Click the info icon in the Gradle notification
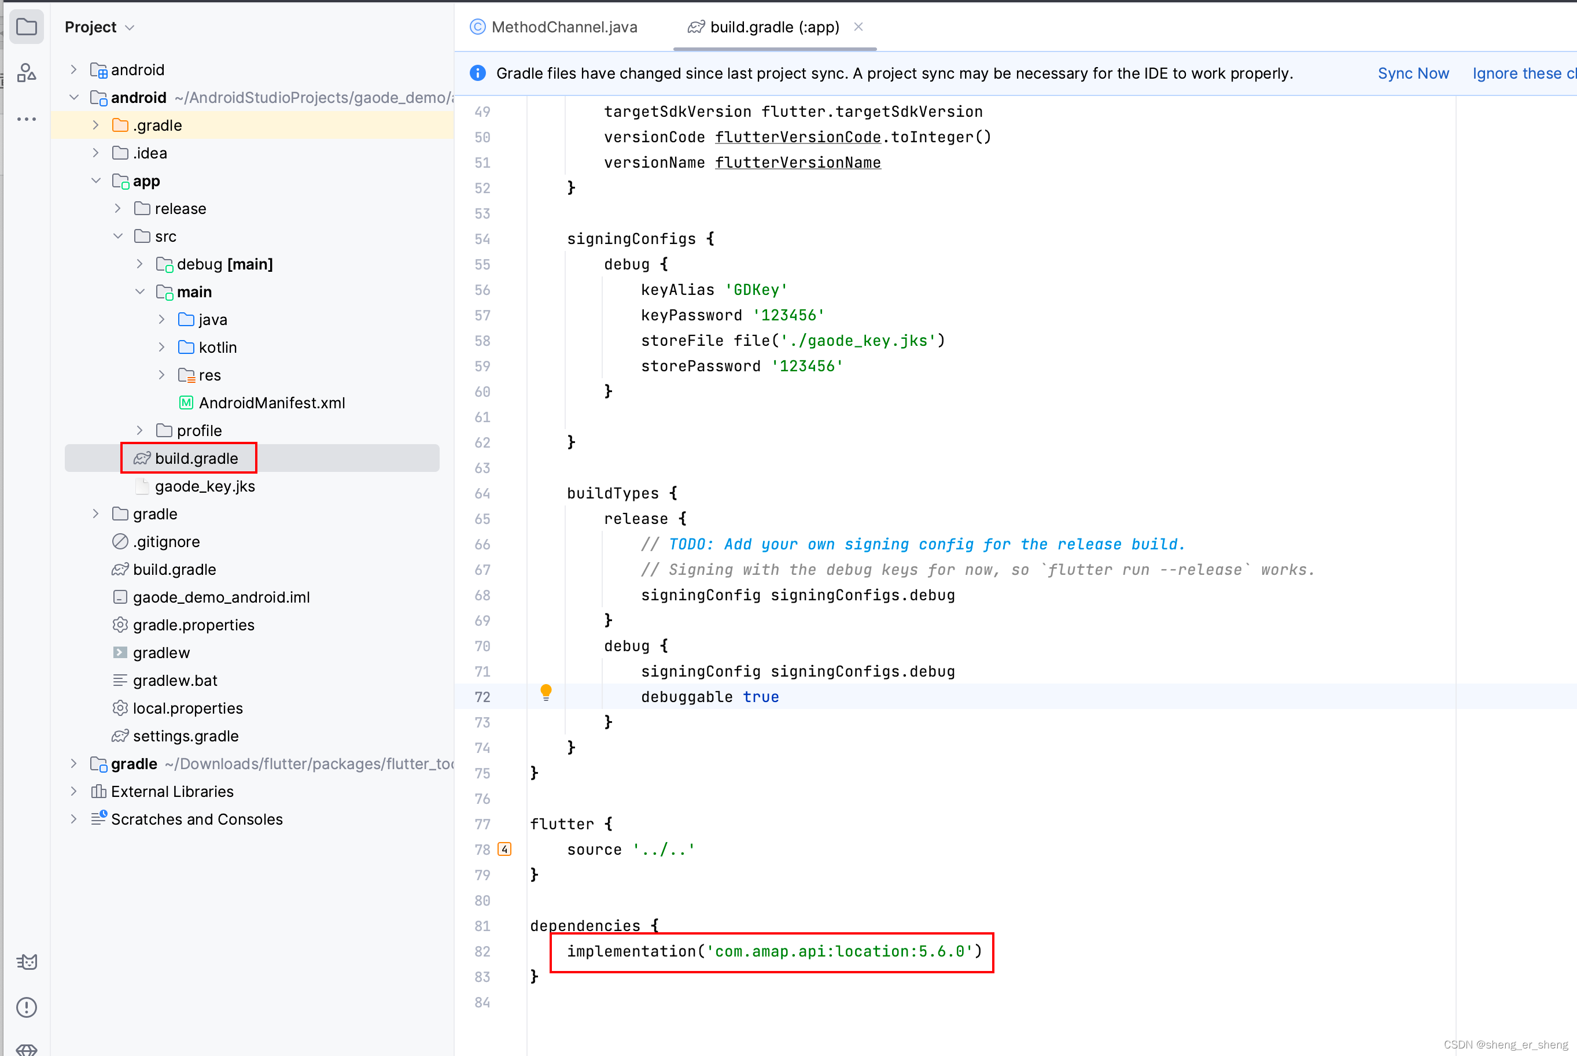 pyautogui.click(x=478, y=73)
